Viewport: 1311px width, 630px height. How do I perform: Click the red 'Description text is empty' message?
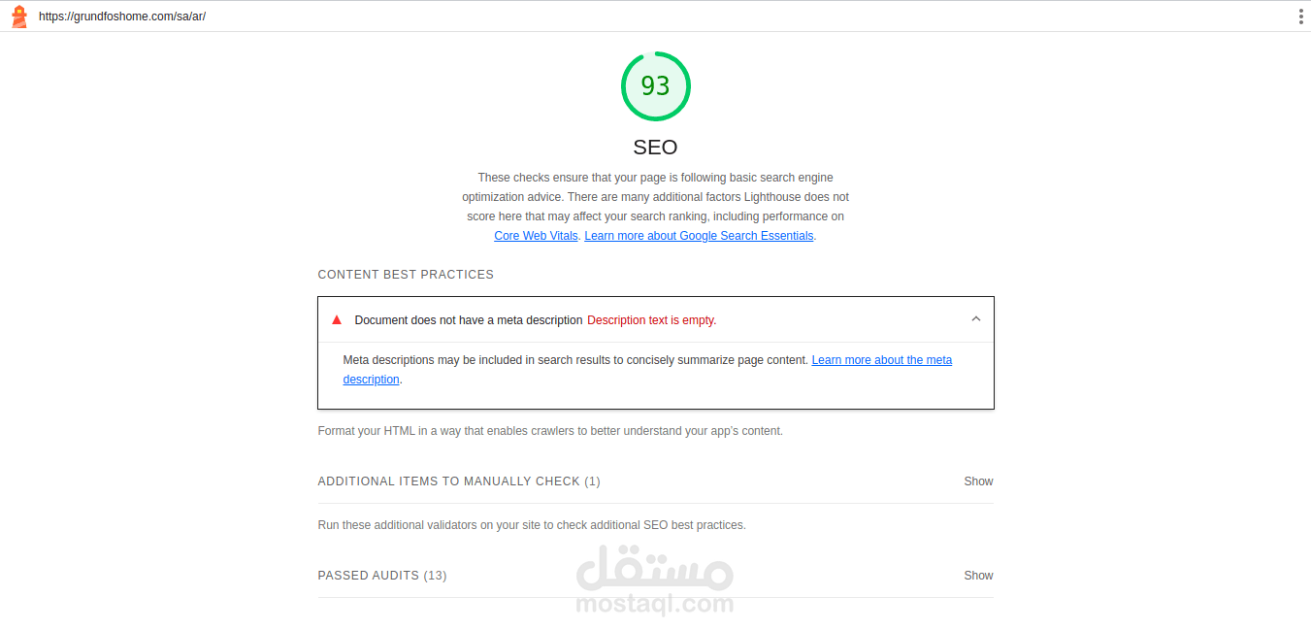pos(651,320)
